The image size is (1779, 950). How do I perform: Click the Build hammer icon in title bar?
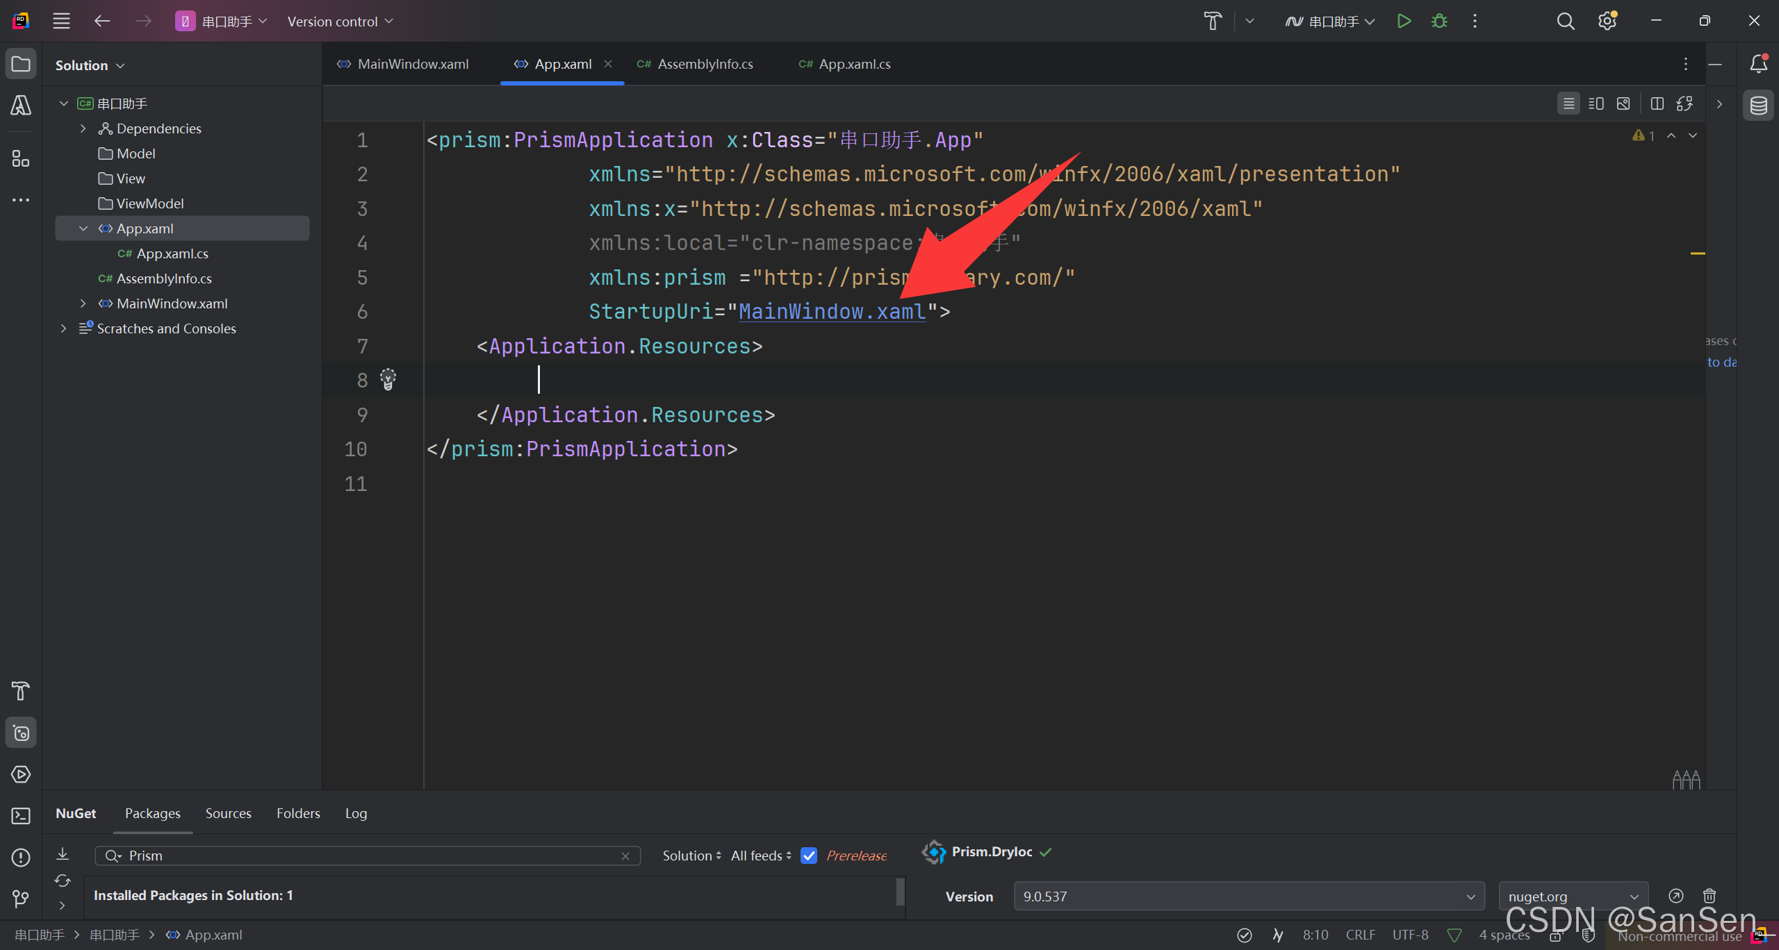point(1213,21)
